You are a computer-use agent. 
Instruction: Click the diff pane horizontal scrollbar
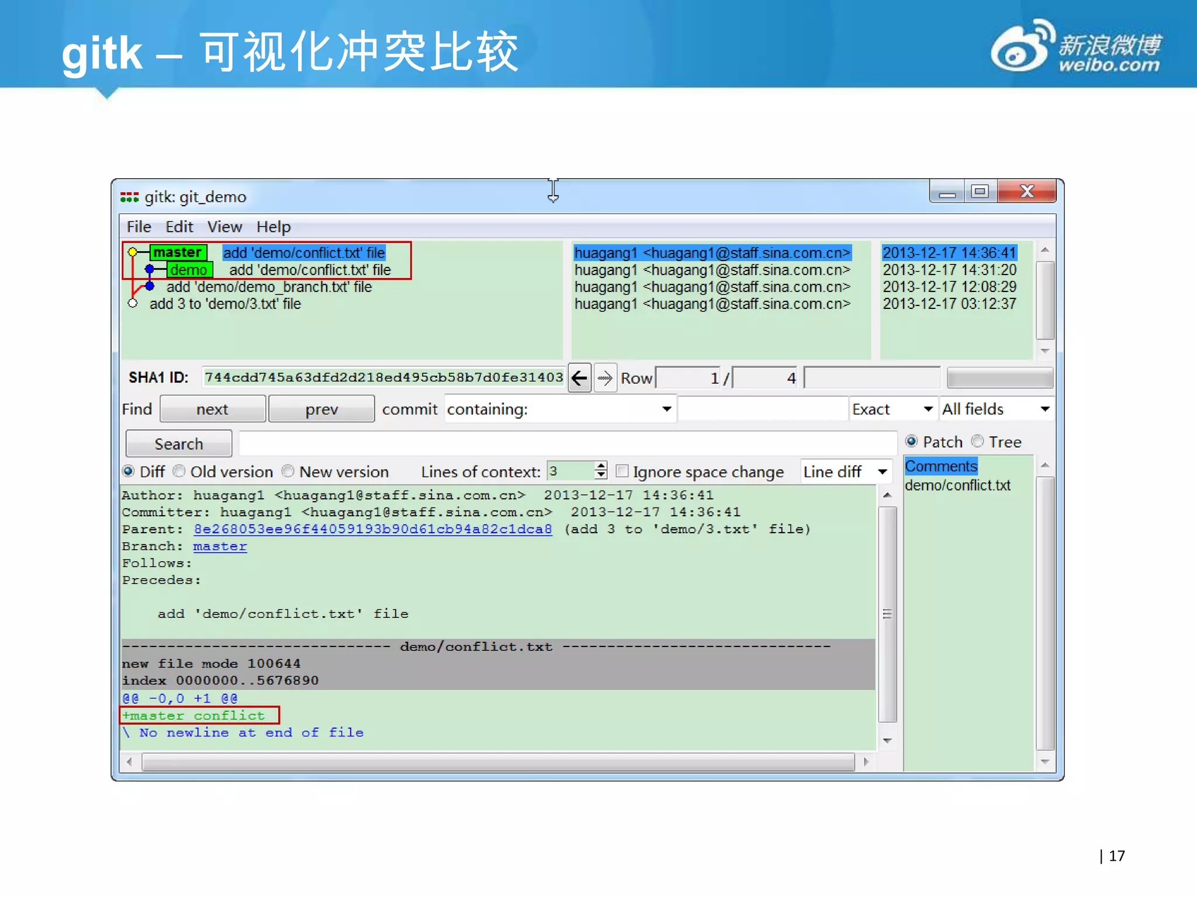click(497, 762)
